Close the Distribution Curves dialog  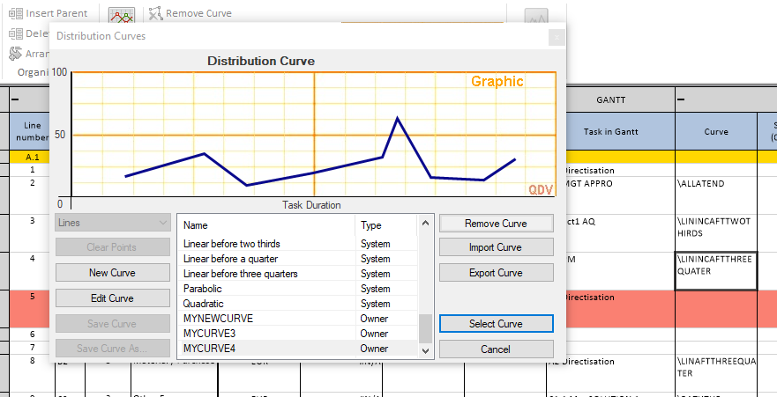(x=556, y=36)
